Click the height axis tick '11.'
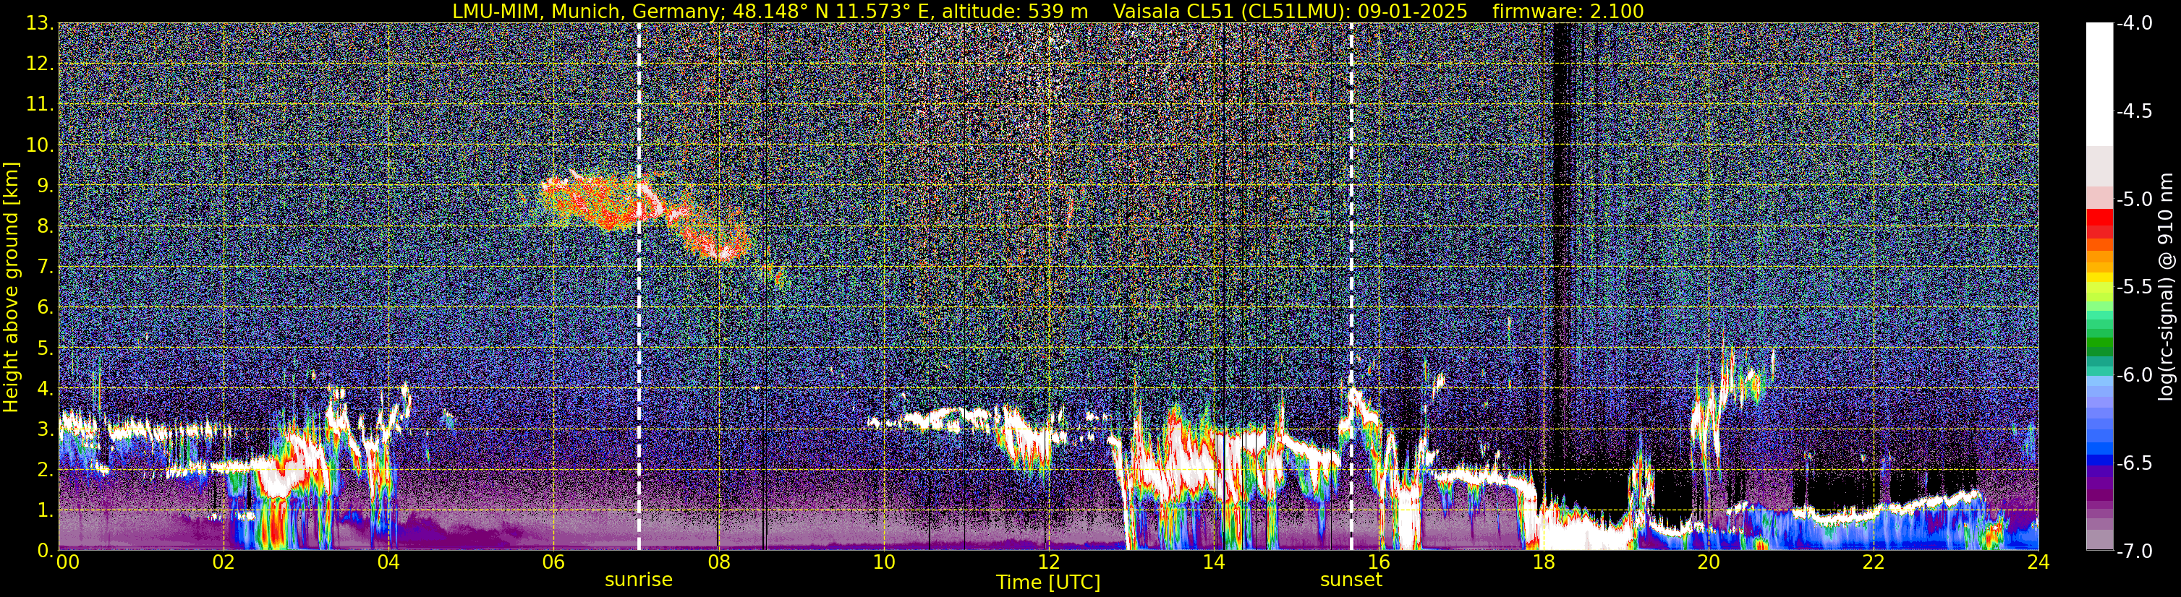The image size is (2181, 597). 40,105
